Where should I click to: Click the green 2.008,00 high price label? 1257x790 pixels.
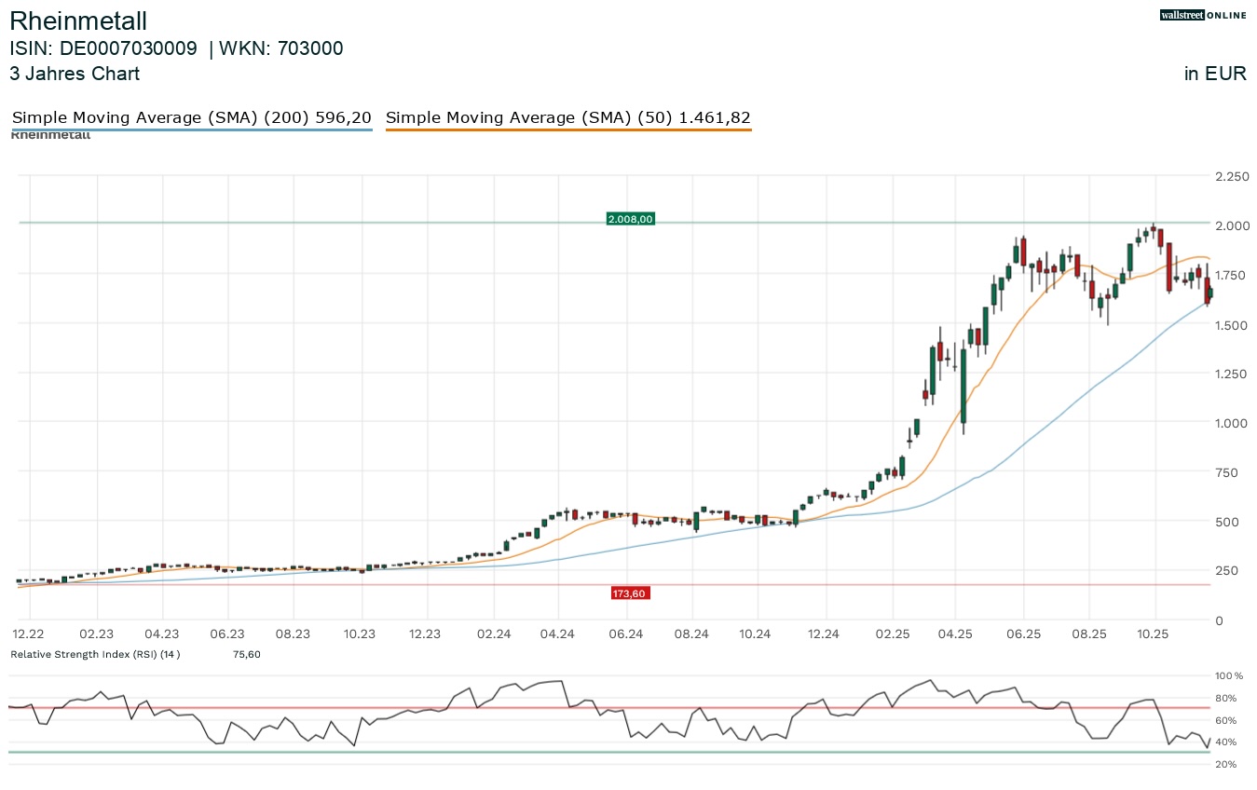pyautogui.click(x=630, y=219)
